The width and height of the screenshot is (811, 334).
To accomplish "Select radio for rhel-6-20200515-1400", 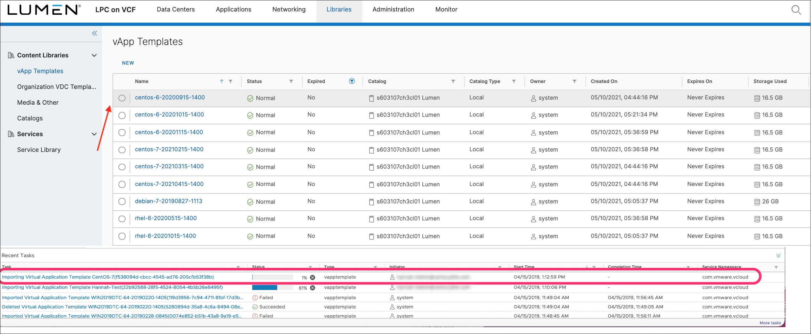I will [x=122, y=219].
